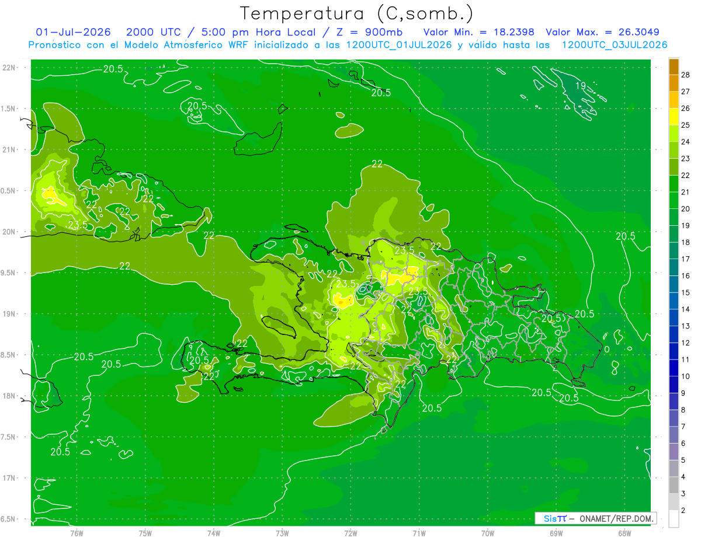This screenshot has width=701, height=541.
Task: Select the "1200UTC_03JUL2026" valid-until timestamp
Action: click(x=615, y=45)
